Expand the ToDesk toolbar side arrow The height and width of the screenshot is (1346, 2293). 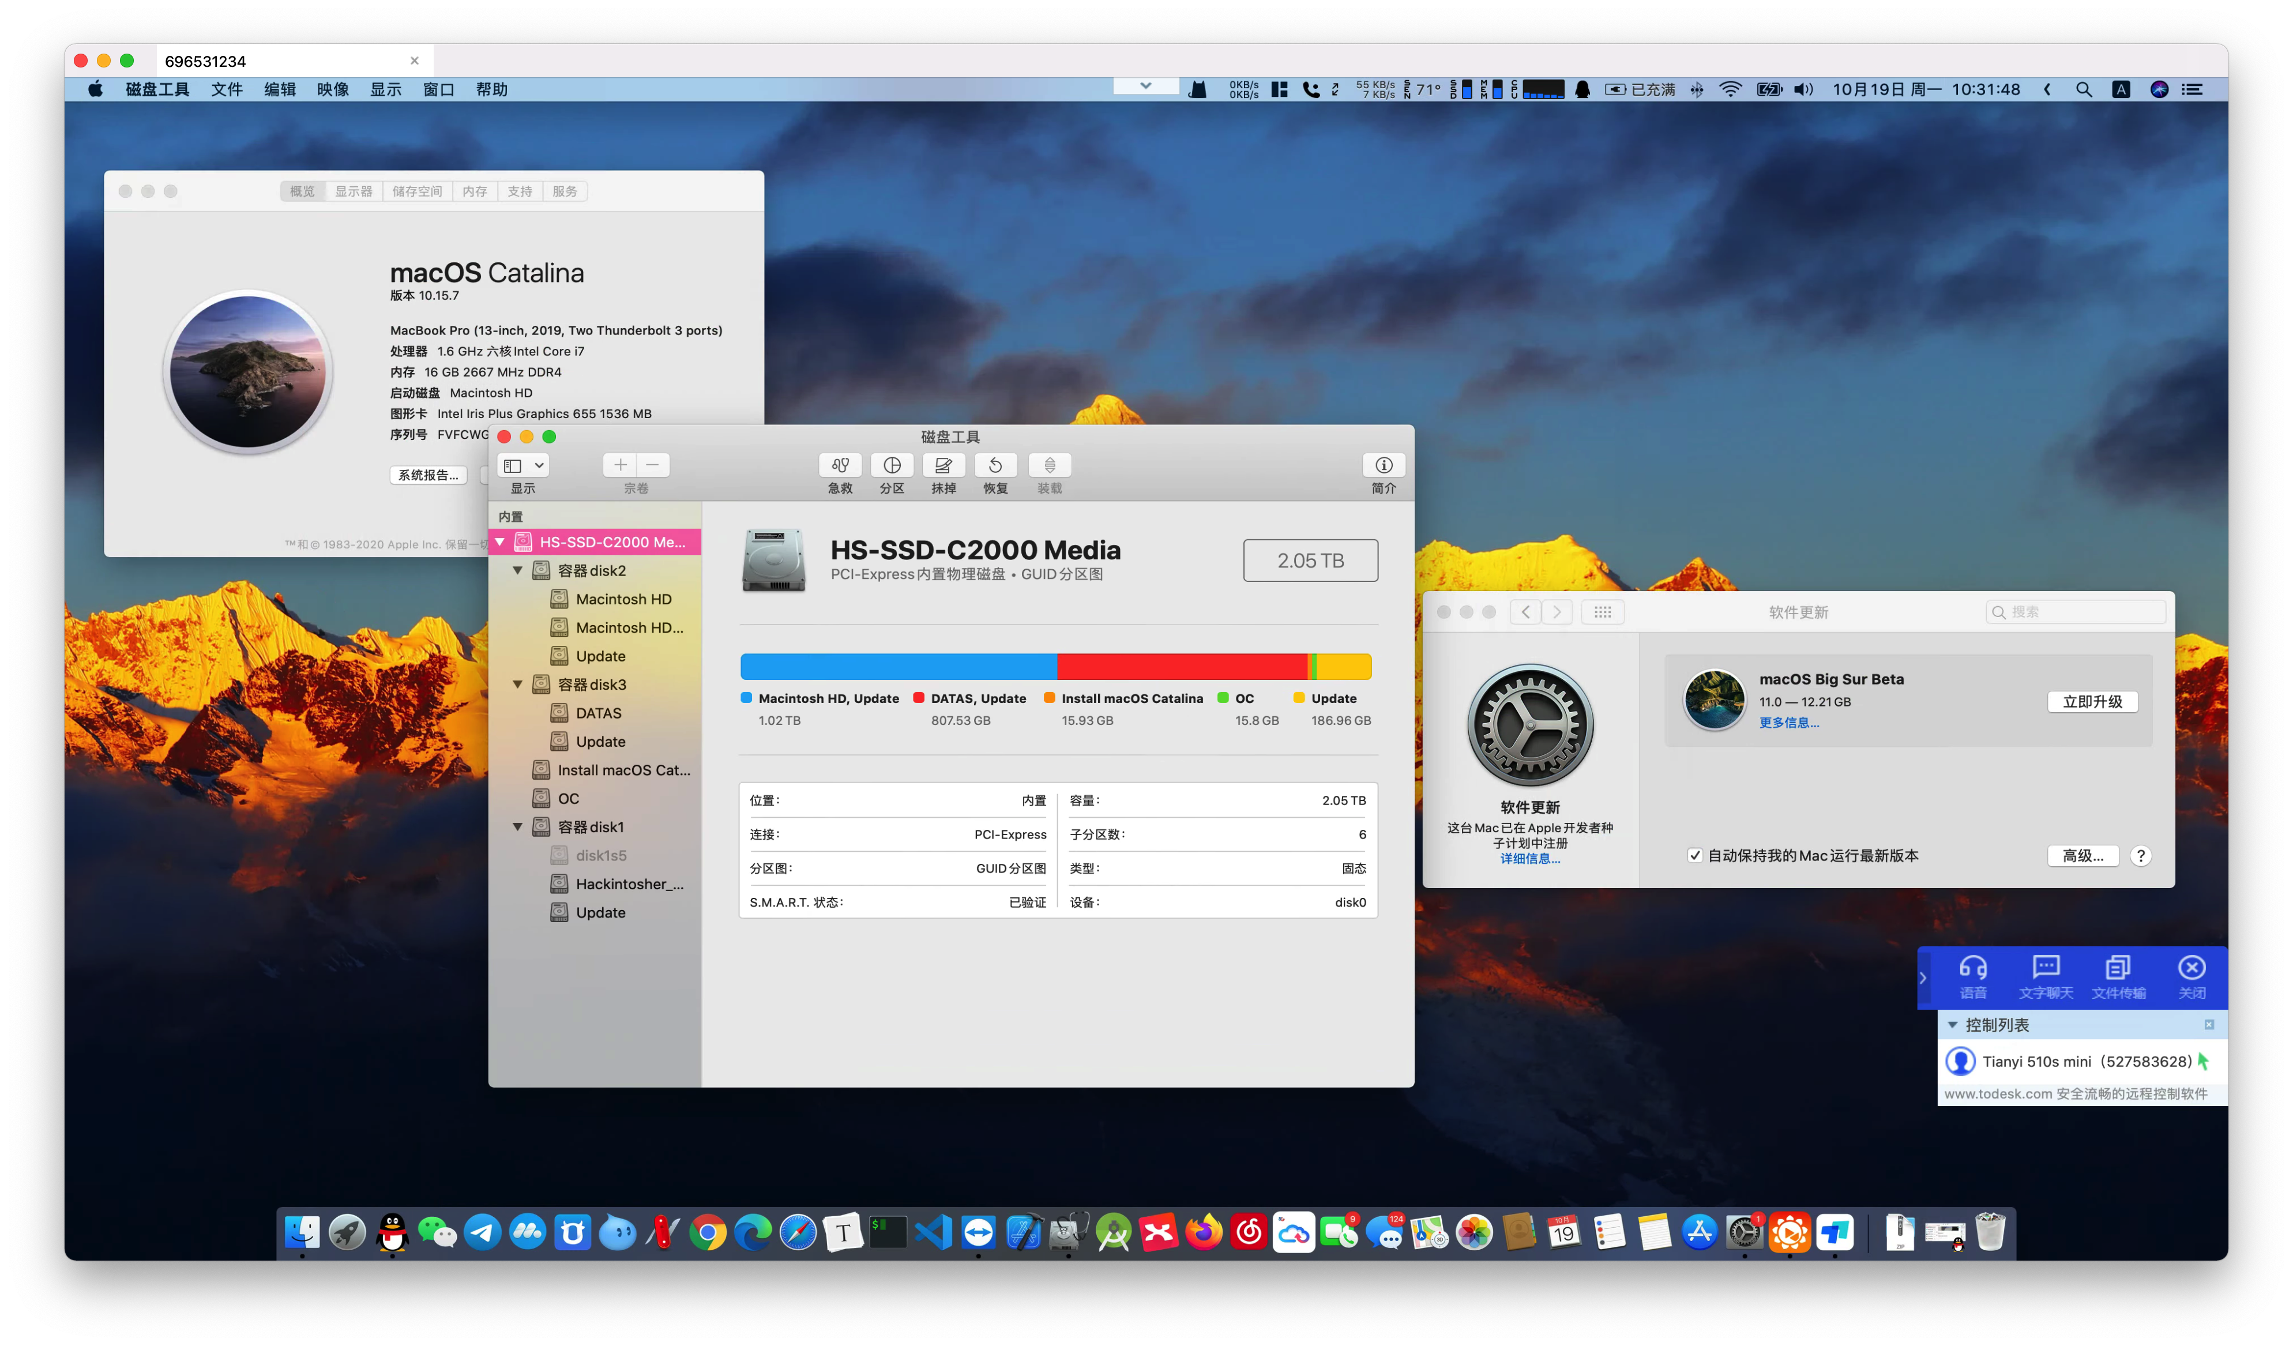(1923, 977)
